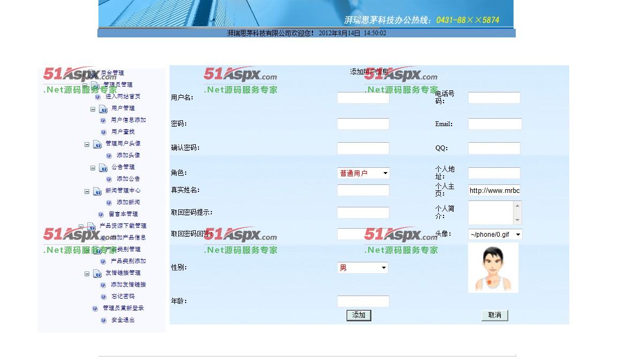619x357 pixels.
Task: Open the 用户信息添加 link in tree
Action: [128, 120]
